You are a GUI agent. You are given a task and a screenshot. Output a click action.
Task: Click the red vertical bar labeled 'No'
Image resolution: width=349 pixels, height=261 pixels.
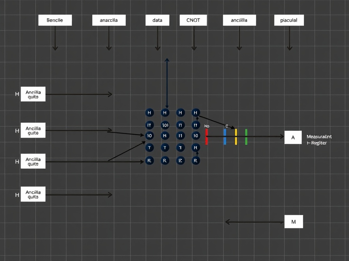(207, 137)
